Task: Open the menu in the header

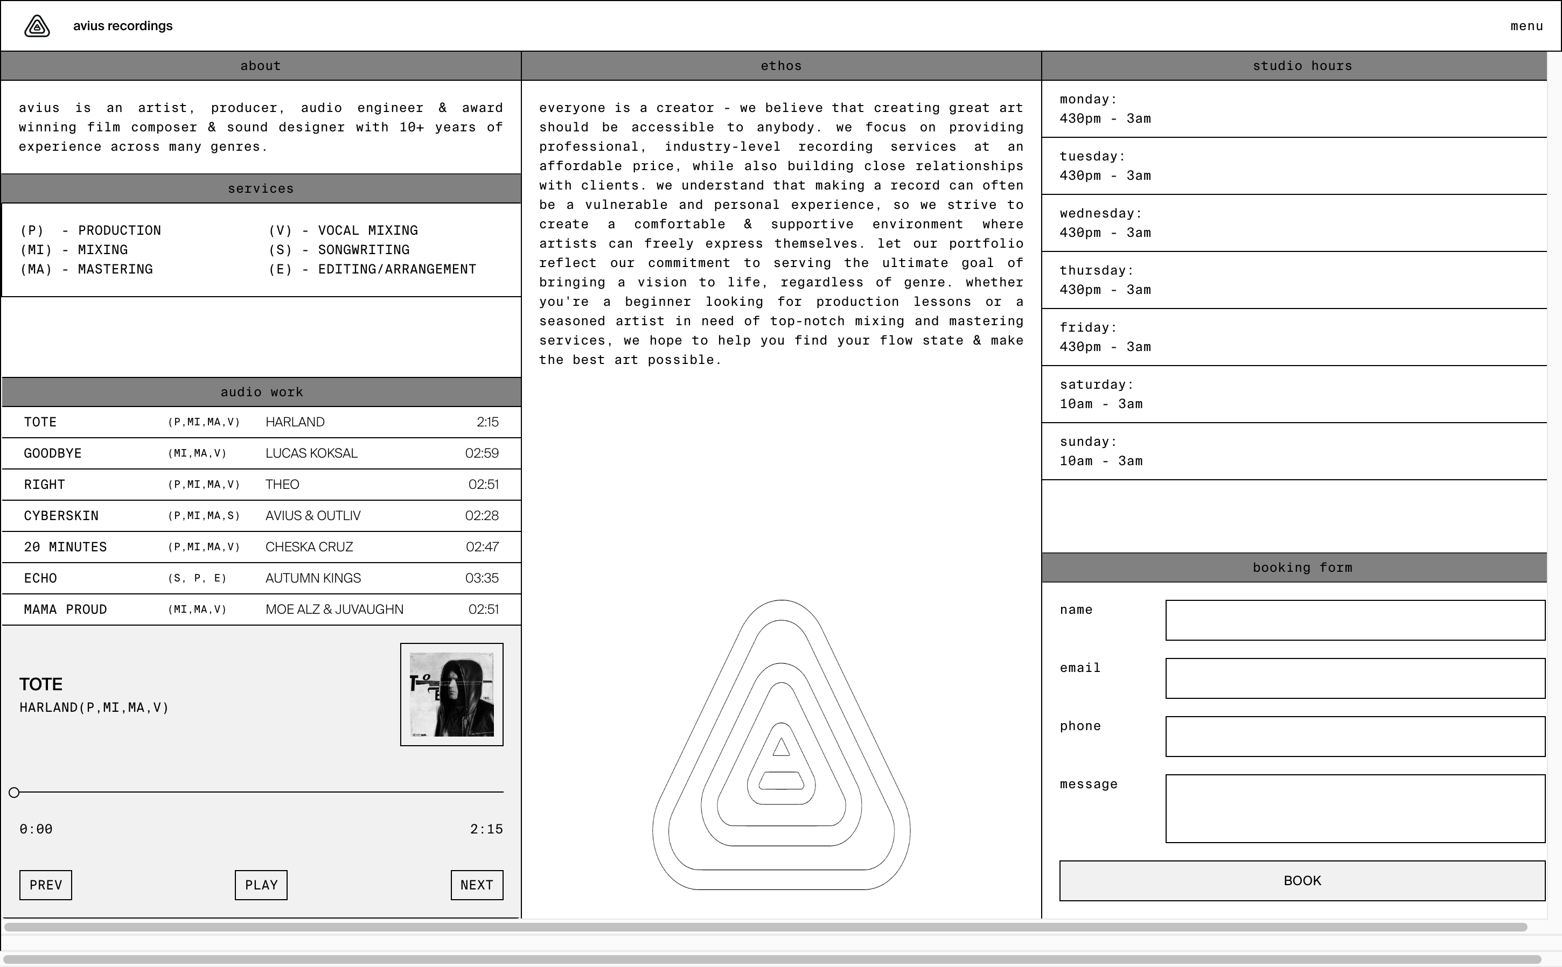Action: [x=1527, y=26]
